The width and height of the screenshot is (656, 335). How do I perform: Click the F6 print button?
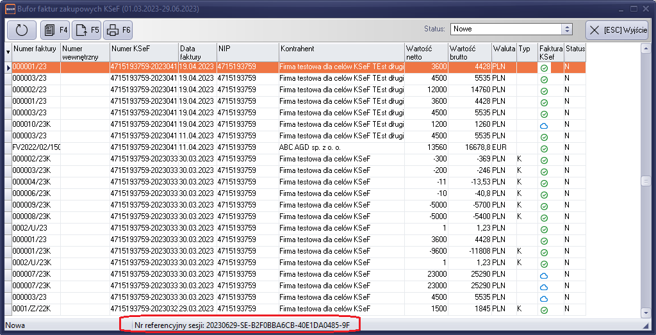(118, 30)
